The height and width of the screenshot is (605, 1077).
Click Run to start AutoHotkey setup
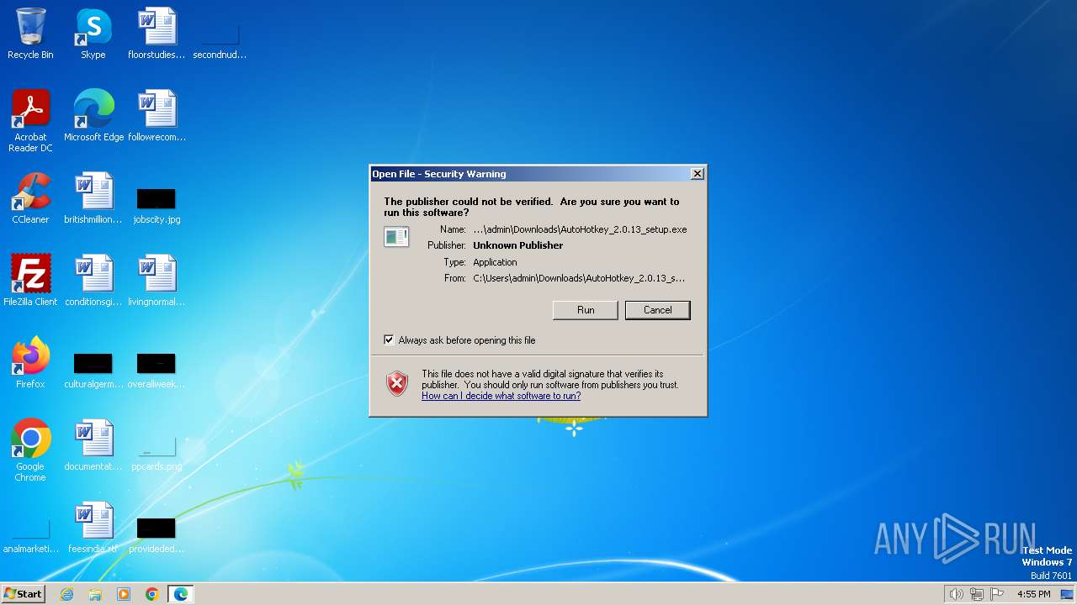pyautogui.click(x=586, y=310)
